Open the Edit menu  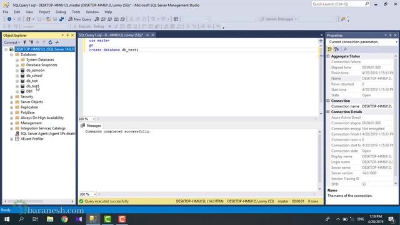tap(17, 12)
